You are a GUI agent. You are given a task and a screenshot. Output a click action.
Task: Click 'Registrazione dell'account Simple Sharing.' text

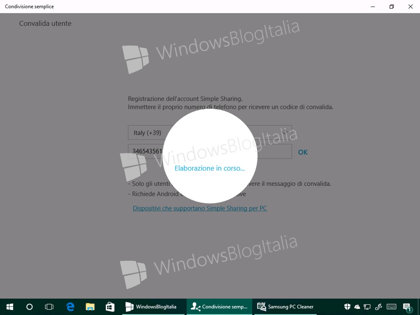185,98
